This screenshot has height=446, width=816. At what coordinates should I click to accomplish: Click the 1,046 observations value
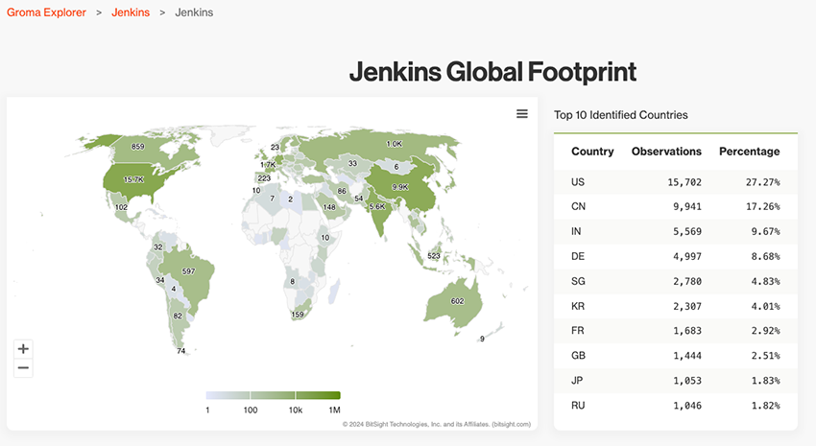[687, 406]
